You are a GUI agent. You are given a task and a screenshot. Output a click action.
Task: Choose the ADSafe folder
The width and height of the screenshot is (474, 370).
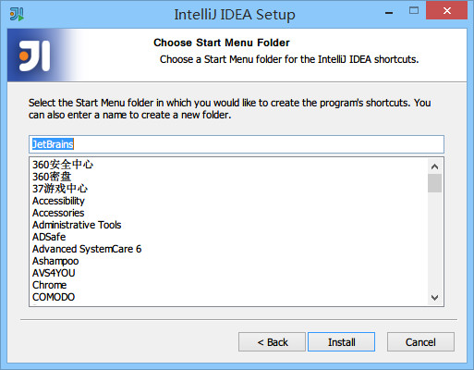pos(49,237)
